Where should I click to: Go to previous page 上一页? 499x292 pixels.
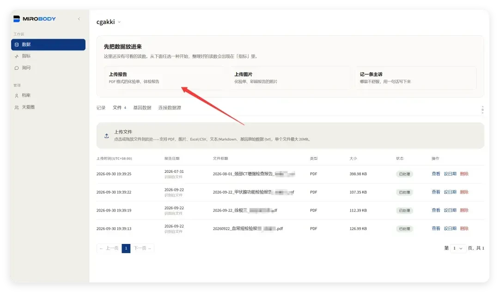(x=109, y=248)
